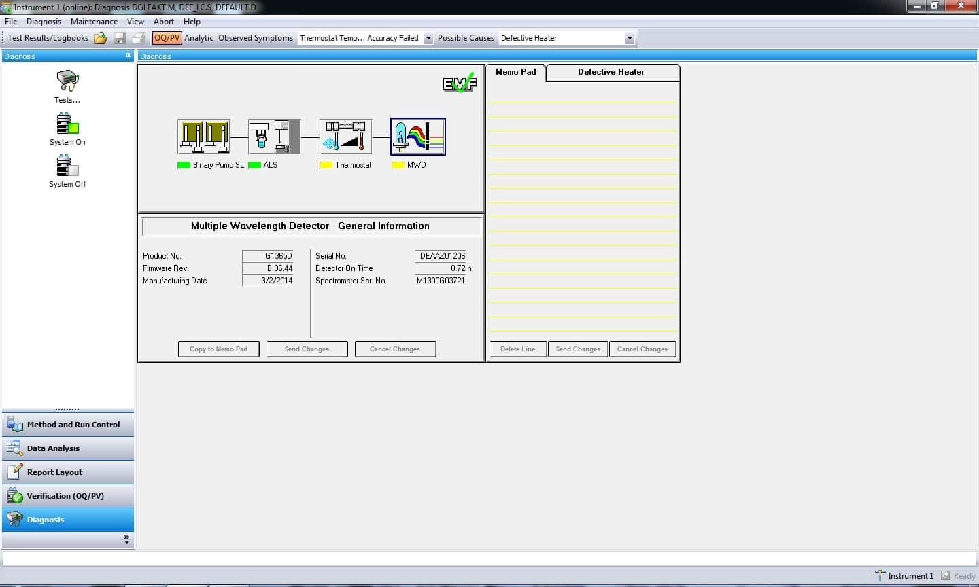Select the ALS autosampler module icon
Image resolution: width=979 pixels, height=587 pixels.
pos(275,137)
